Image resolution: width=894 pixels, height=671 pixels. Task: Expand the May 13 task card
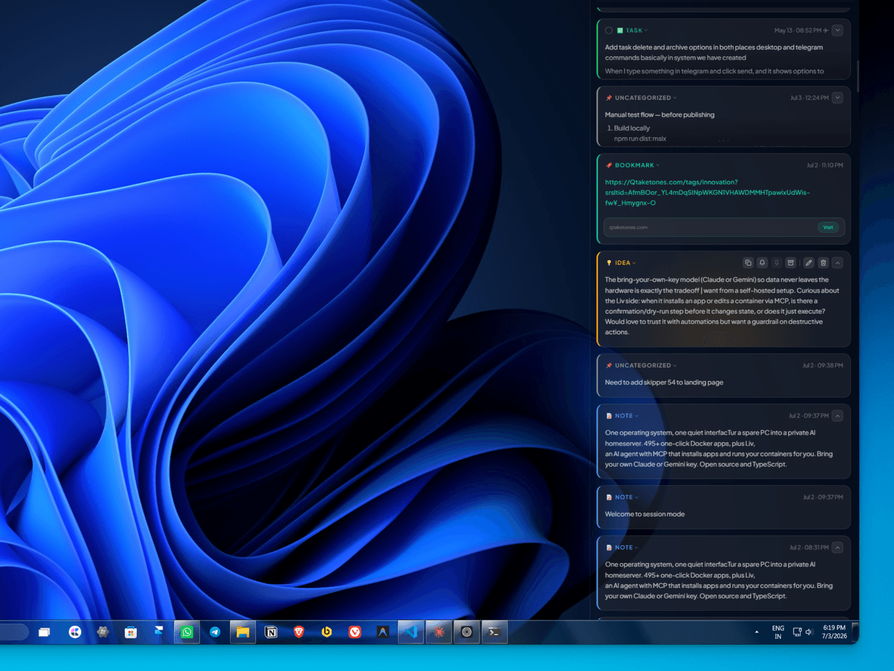pyautogui.click(x=838, y=30)
